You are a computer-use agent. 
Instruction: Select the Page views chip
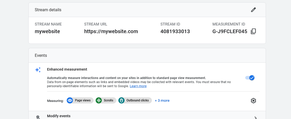coord(80,100)
